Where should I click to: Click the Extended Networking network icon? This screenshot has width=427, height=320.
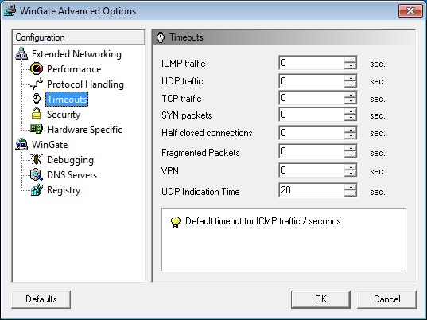pos(21,53)
